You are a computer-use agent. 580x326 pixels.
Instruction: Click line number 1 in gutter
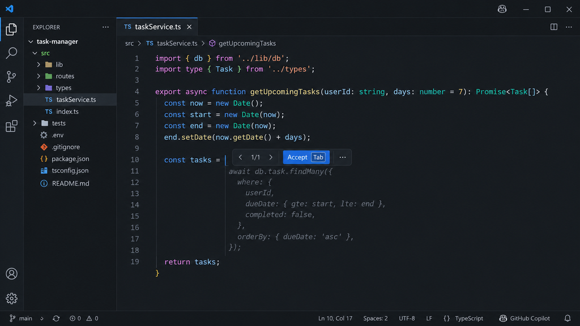(137, 58)
